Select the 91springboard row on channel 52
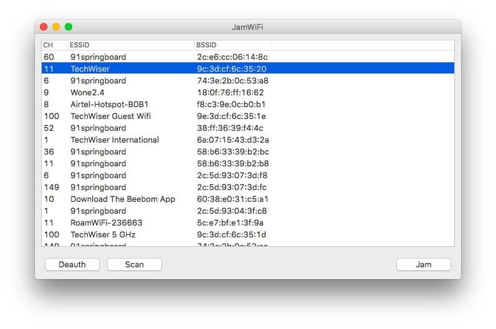The height and width of the screenshot is (329, 496). click(248, 128)
